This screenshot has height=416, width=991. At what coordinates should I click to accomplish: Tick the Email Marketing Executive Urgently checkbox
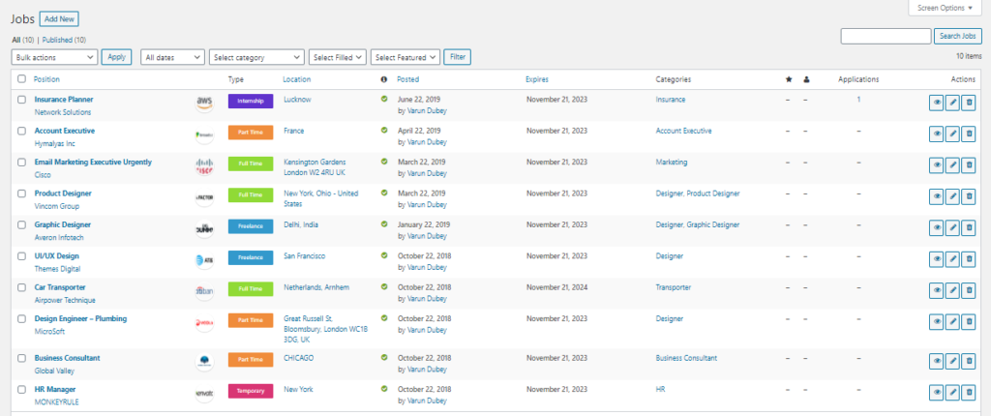pyautogui.click(x=22, y=162)
